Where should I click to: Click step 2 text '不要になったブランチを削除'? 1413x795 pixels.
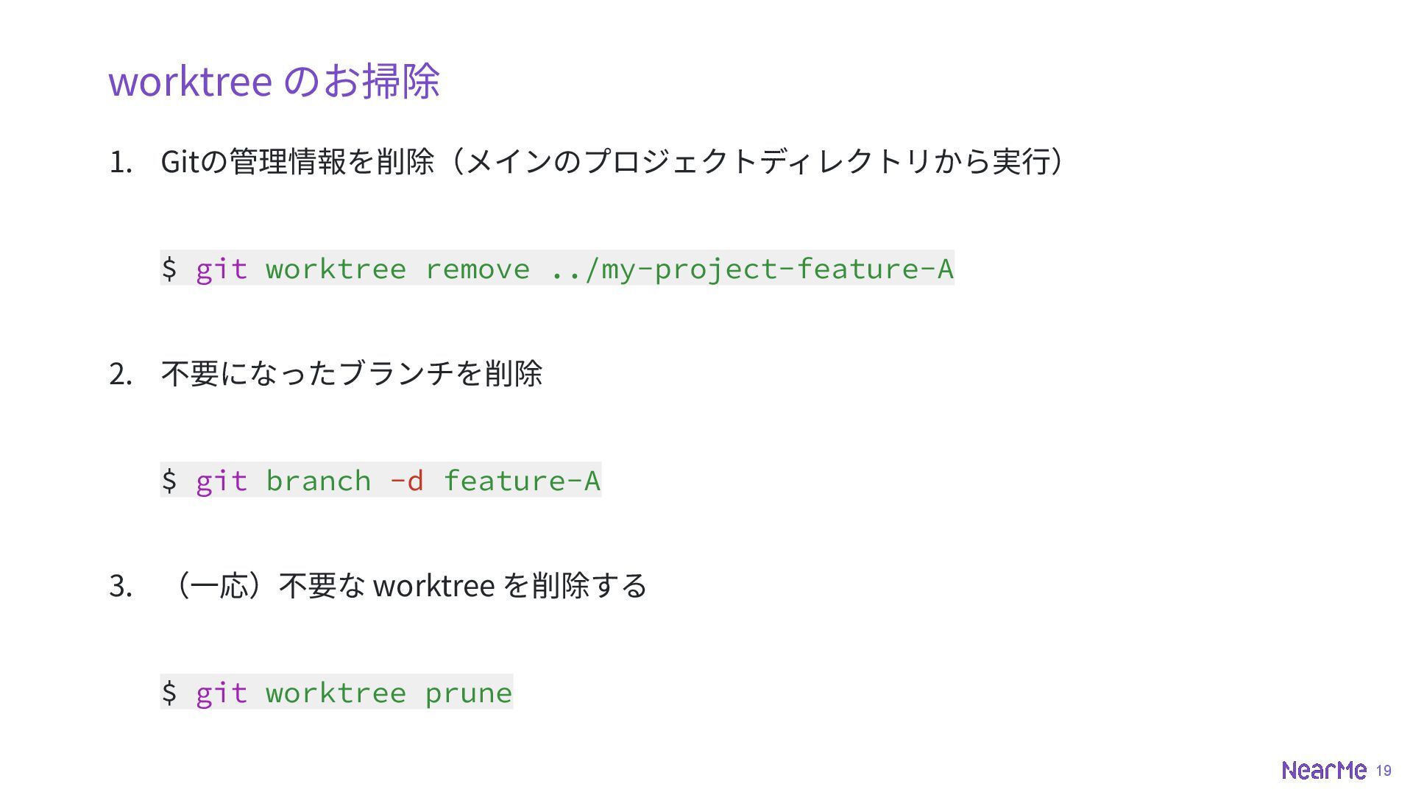pos(352,373)
